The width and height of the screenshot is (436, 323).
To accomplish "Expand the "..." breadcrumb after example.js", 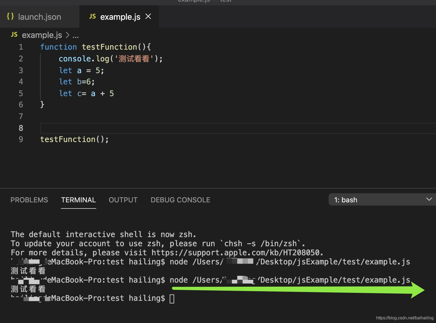I will [75, 35].
